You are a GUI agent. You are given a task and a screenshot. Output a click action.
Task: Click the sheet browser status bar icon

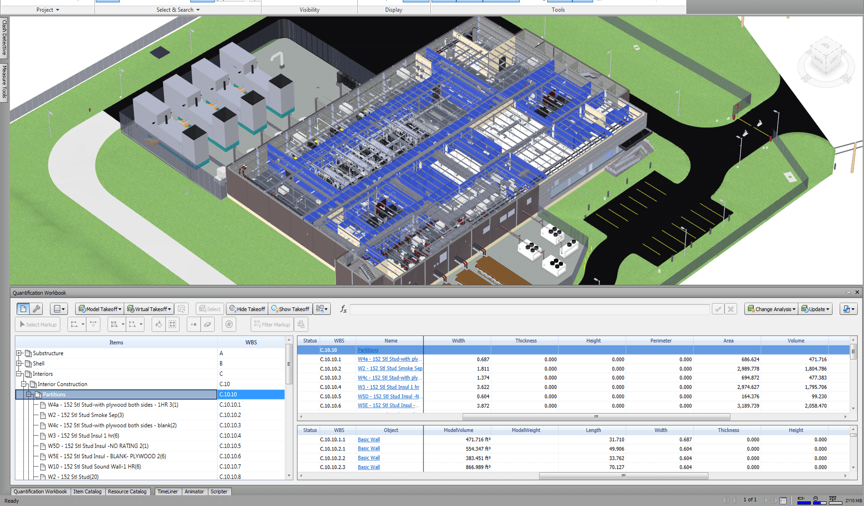783,500
